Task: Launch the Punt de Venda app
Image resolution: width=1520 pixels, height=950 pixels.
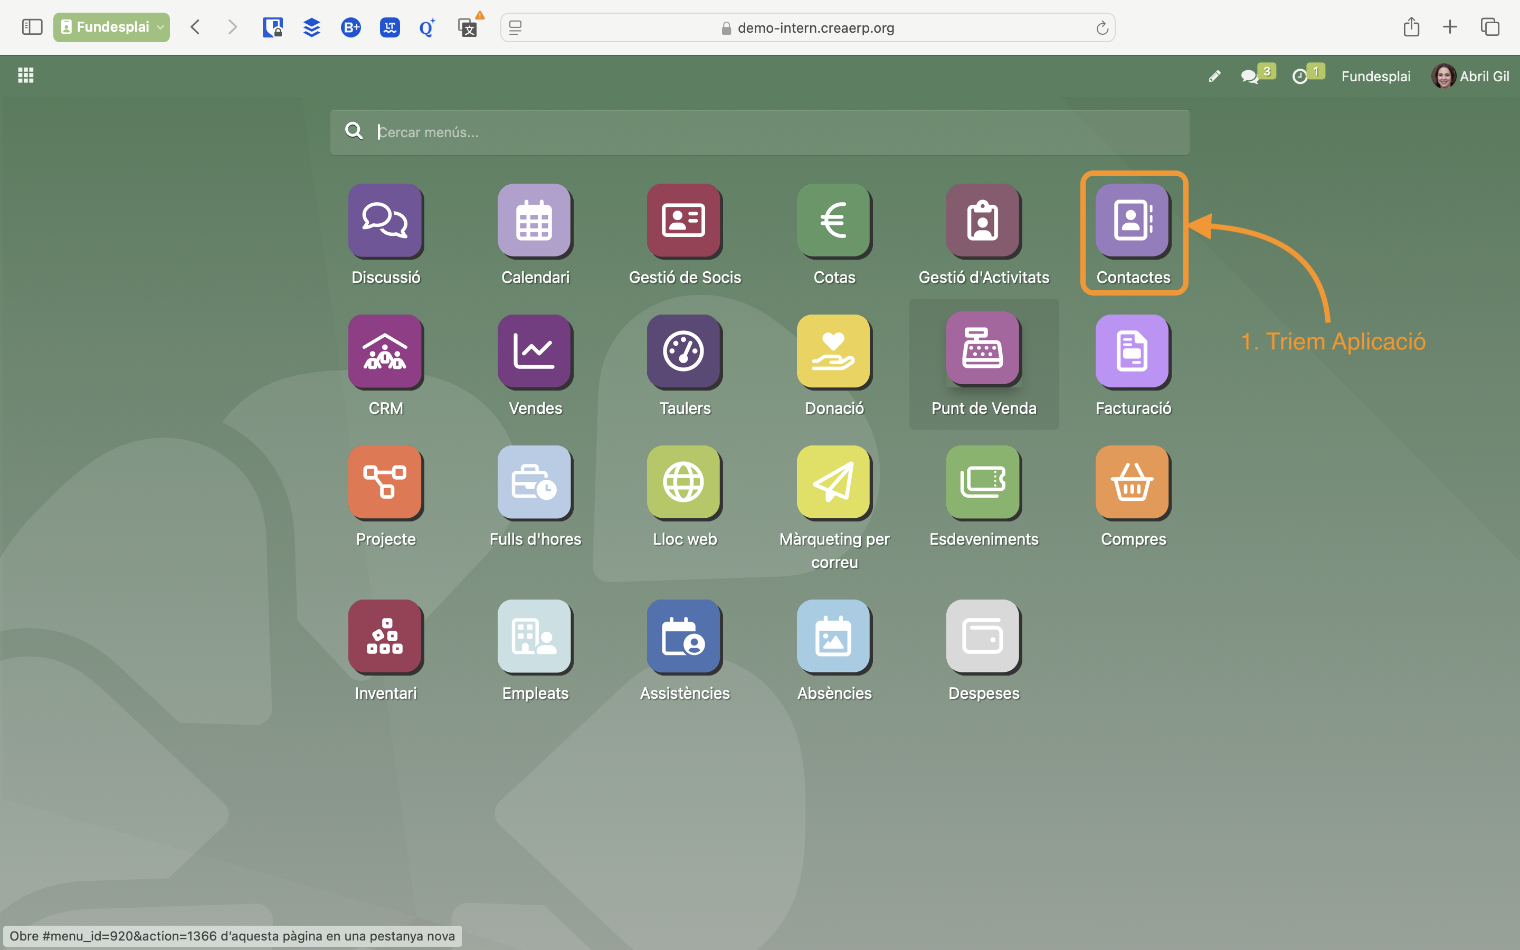Action: point(982,351)
